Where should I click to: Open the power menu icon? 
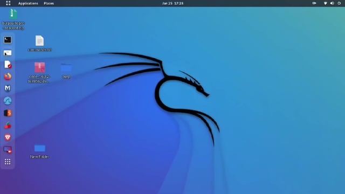pyautogui.click(x=339, y=3)
